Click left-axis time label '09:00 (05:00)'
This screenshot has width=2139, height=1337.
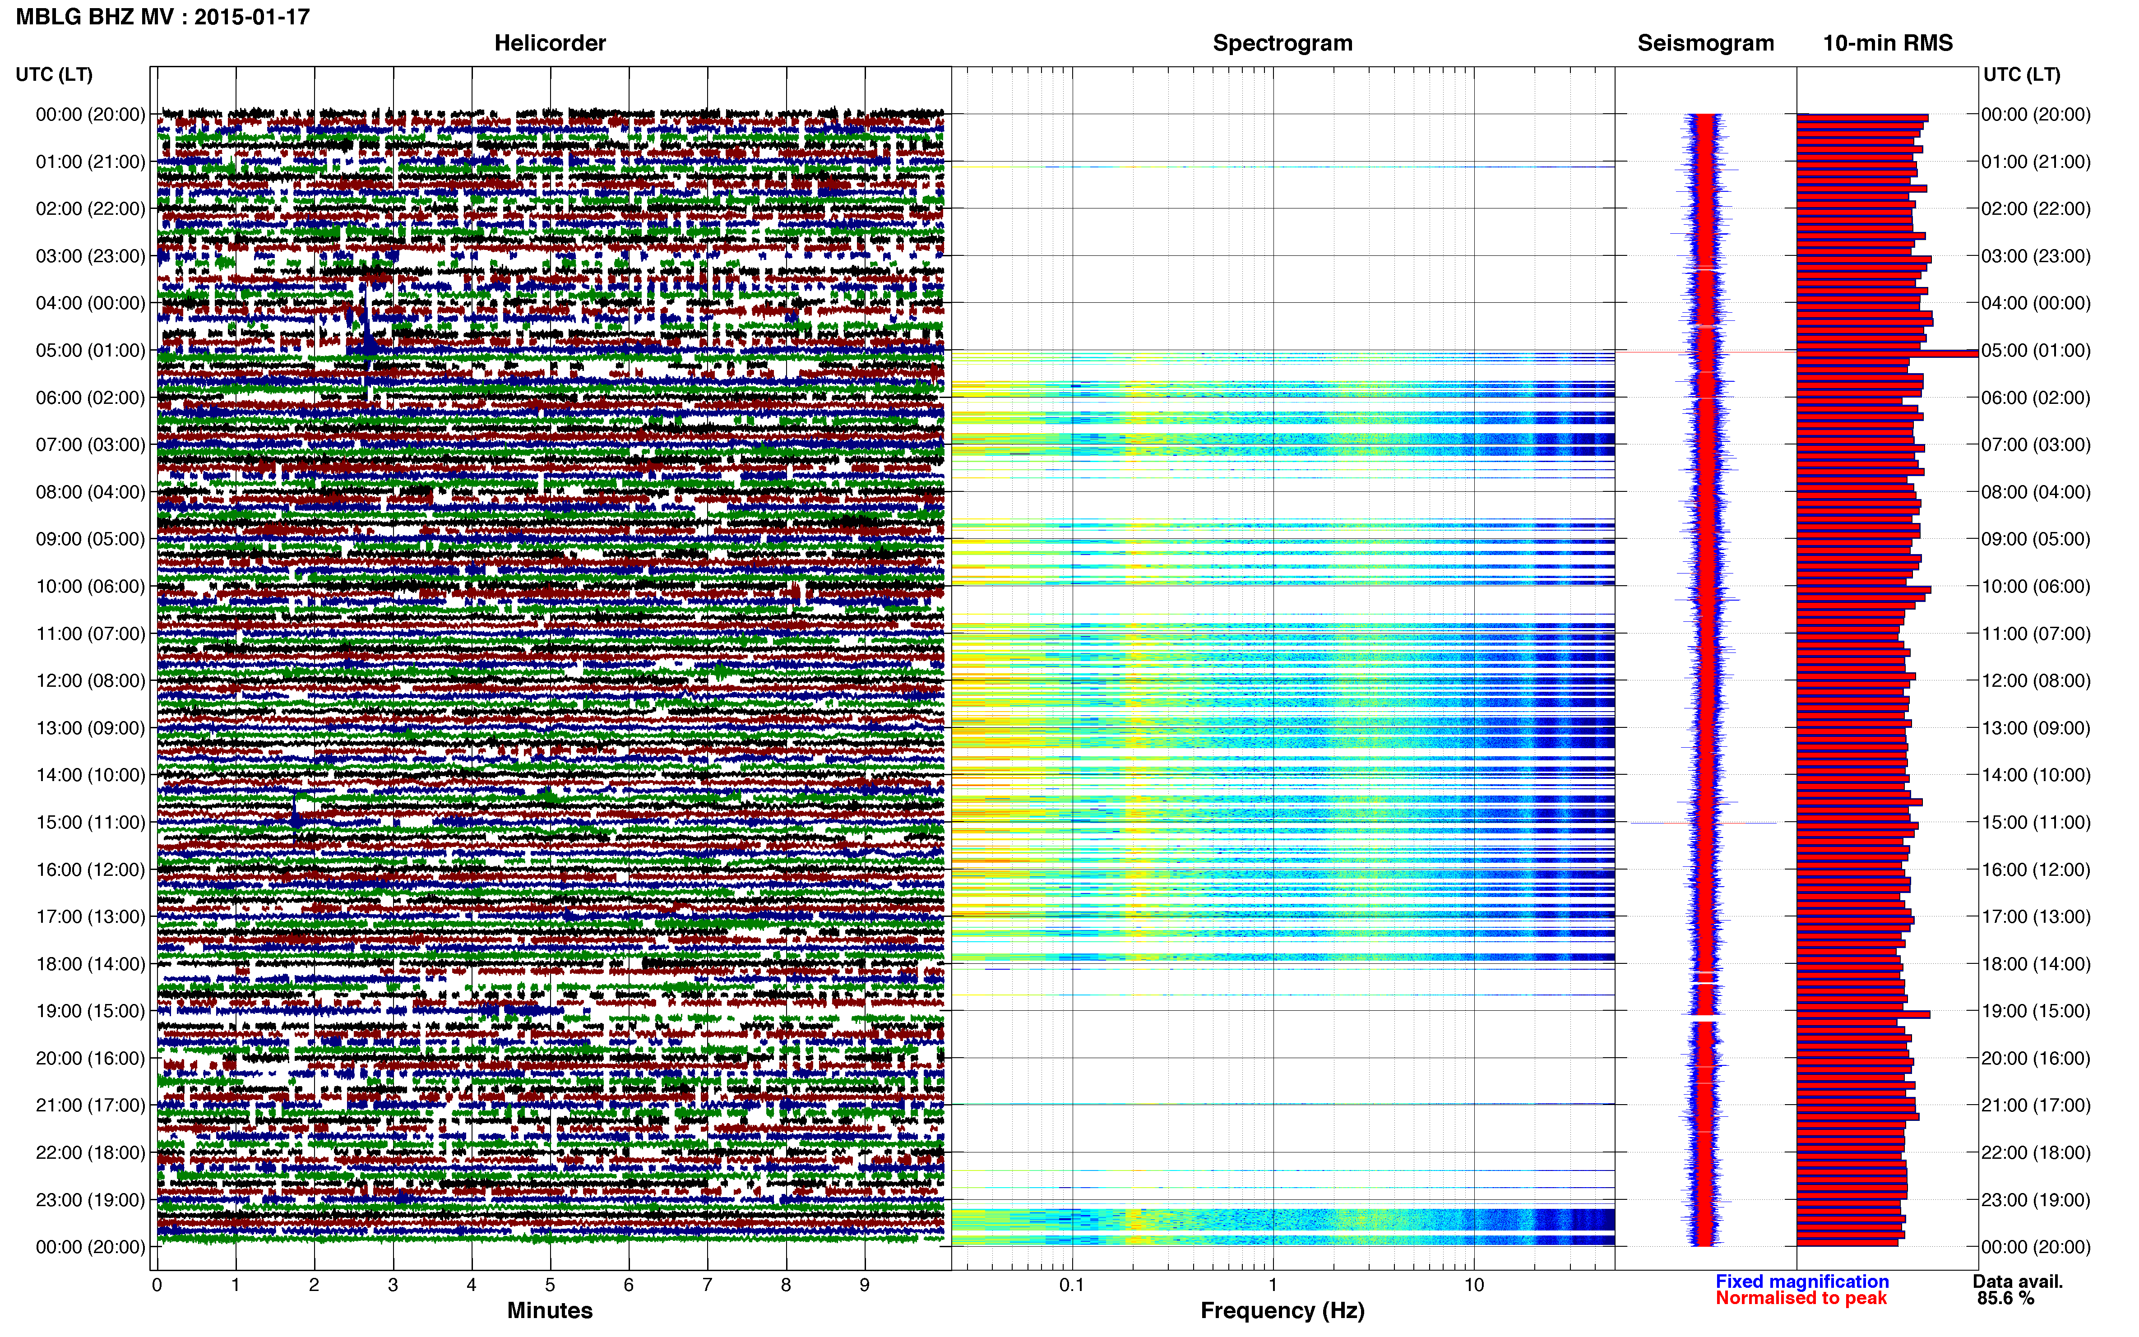tap(90, 539)
